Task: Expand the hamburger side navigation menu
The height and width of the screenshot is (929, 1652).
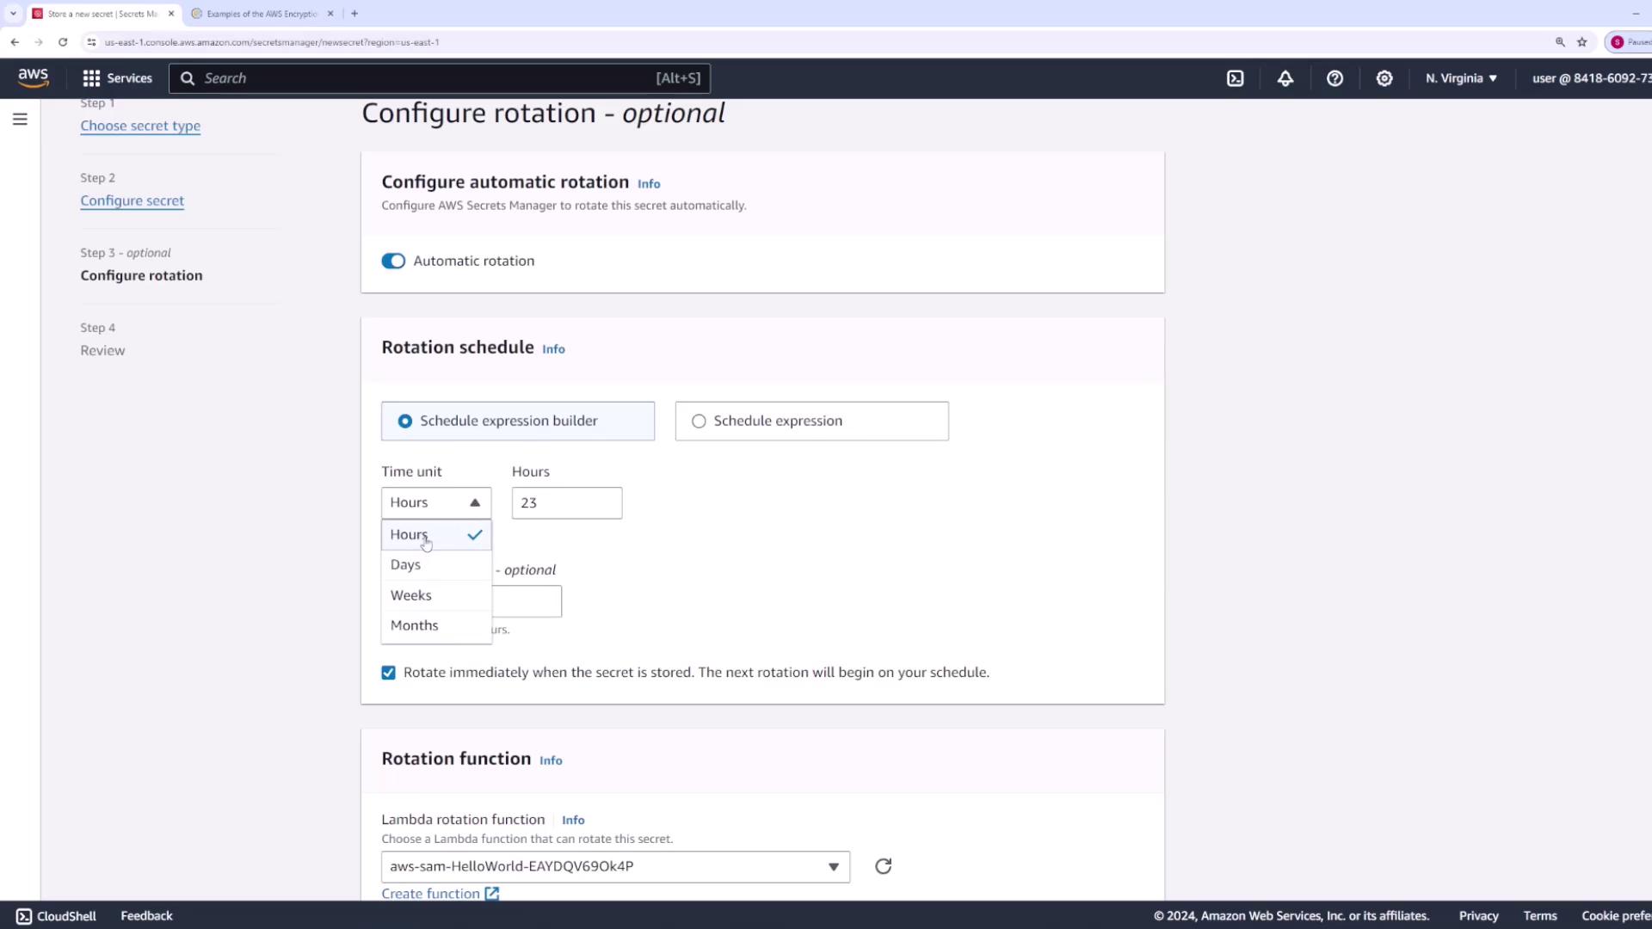Action: tap(20, 120)
